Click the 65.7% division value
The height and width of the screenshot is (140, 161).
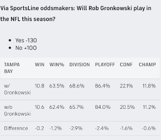[77, 107]
